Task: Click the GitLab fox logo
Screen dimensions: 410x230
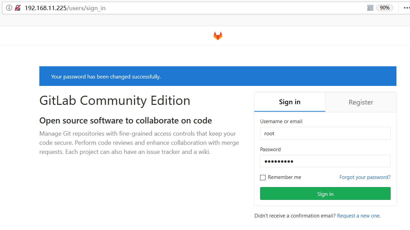Action: tap(218, 36)
